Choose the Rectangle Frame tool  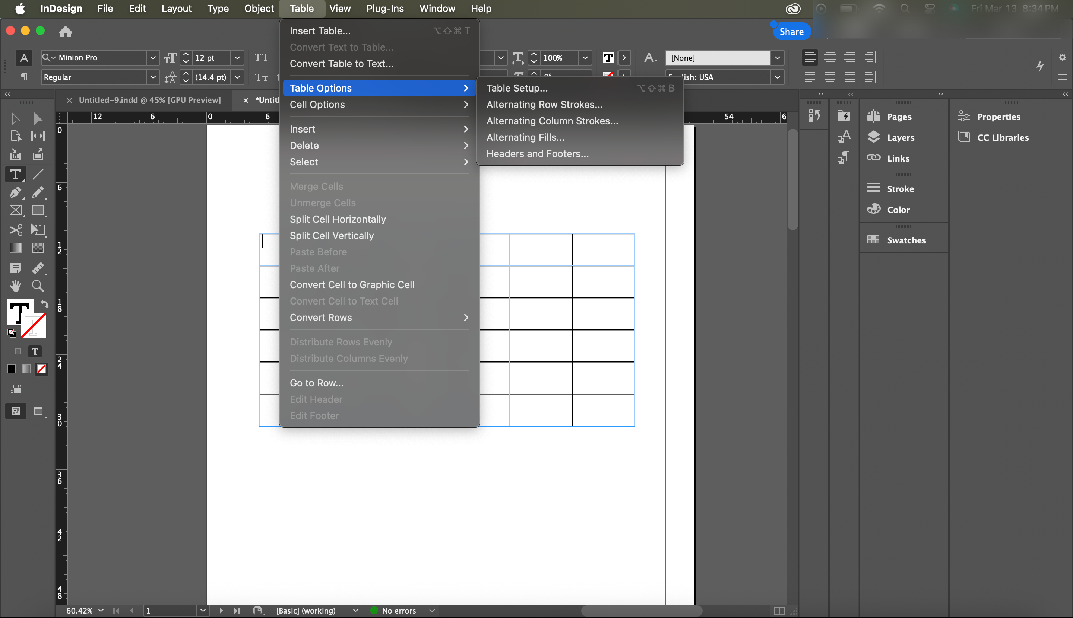click(x=15, y=210)
